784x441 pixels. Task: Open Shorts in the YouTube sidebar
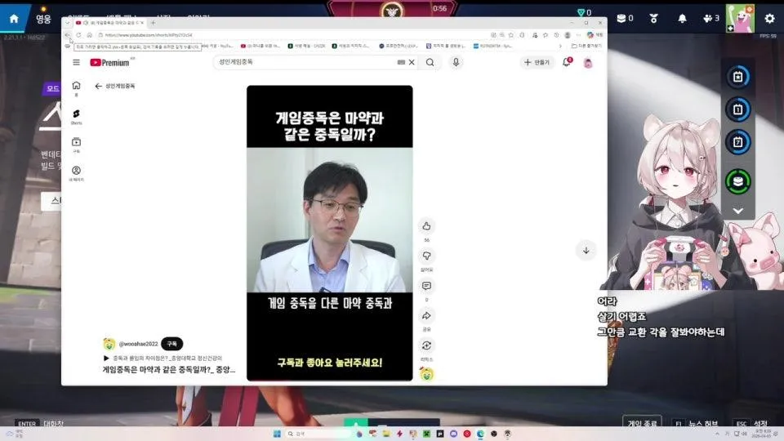(x=76, y=117)
